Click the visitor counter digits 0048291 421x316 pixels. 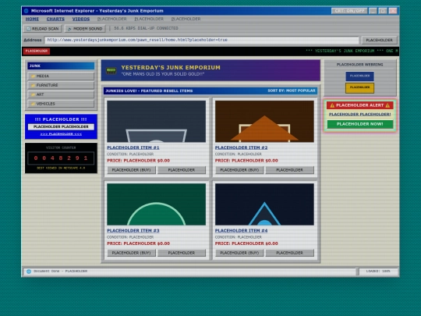[x=61, y=158]
